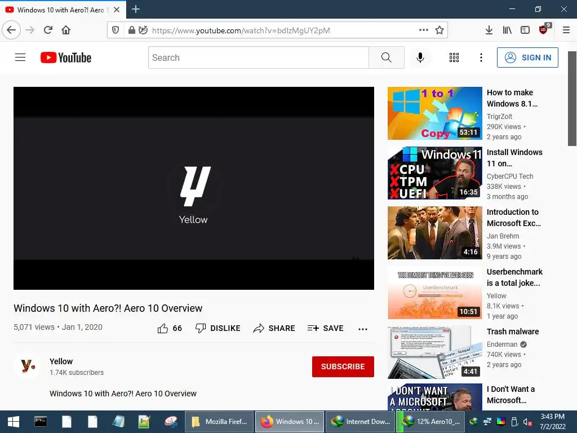Open the uBlock Origin extension icon
This screenshot has width=577, height=433.
click(544, 29)
